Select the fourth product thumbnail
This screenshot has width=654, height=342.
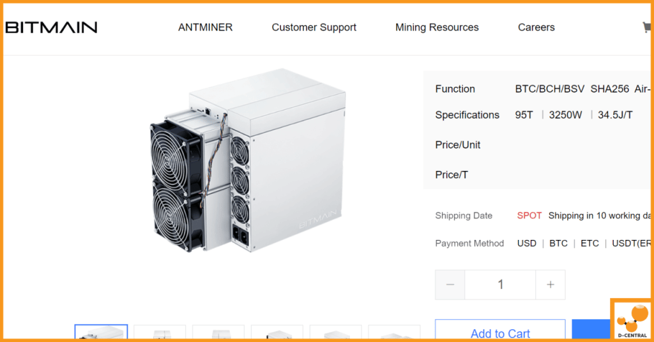[x=277, y=332]
